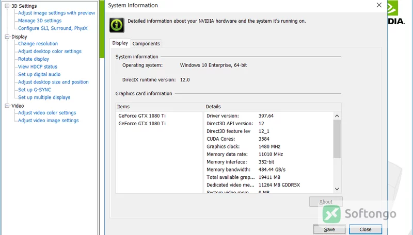Open Manage 3D settings

point(40,21)
